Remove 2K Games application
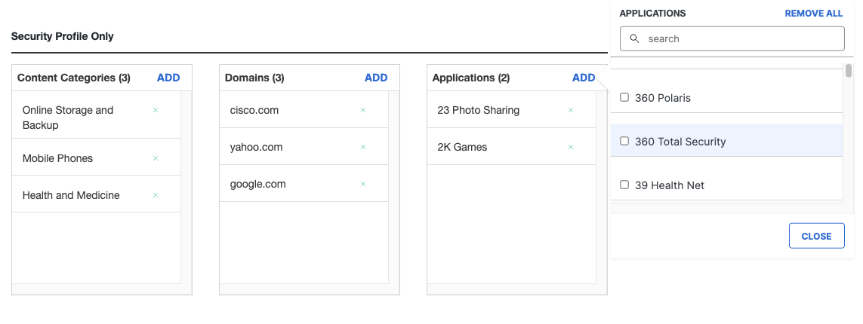This screenshot has width=863, height=324. [x=570, y=147]
